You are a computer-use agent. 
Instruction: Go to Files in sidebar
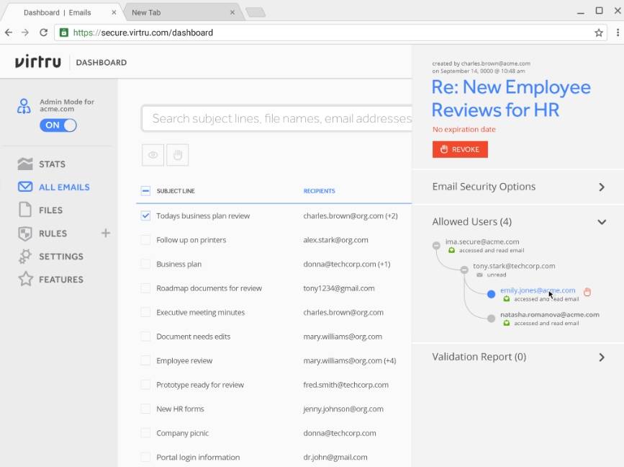50,210
